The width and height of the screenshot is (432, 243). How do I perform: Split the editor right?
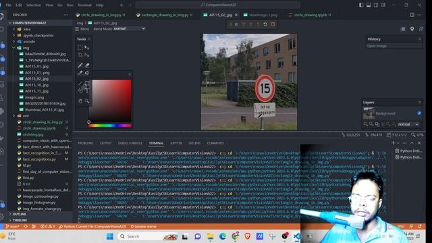[x=412, y=15]
